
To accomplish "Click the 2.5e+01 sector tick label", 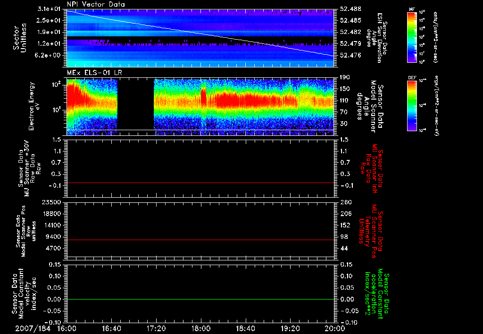I will tap(49, 20).
